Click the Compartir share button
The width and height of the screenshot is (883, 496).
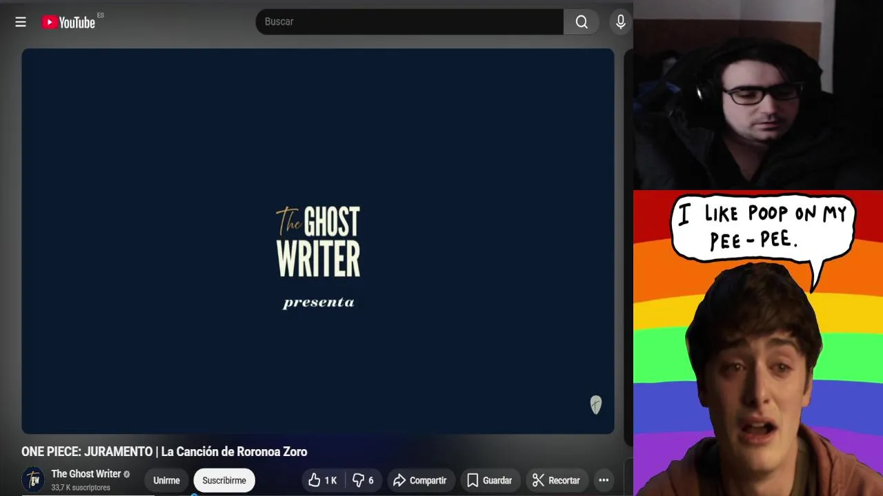click(x=420, y=480)
